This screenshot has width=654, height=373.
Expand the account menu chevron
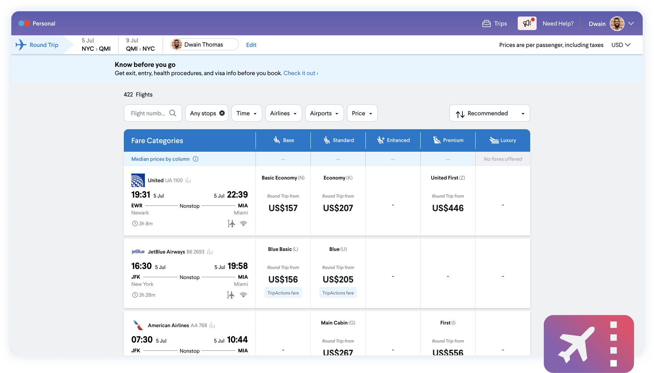pyautogui.click(x=631, y=23)
